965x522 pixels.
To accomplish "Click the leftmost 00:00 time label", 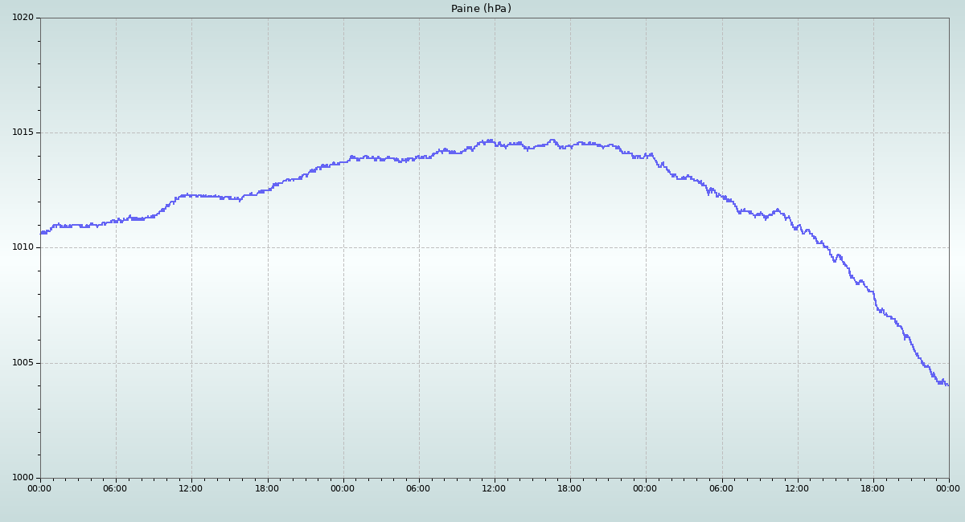I will point(39,488).
